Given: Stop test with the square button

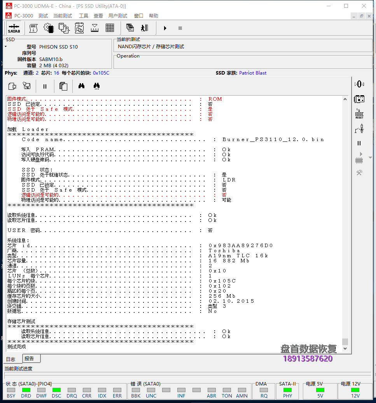Looking at the screenshot, I should click(x=180, y=28).
